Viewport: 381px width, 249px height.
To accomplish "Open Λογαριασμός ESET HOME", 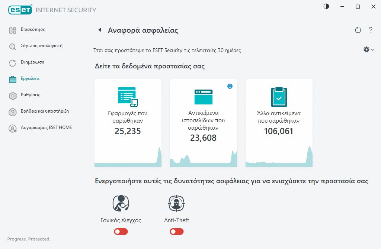I will click(x=46, y=128).
